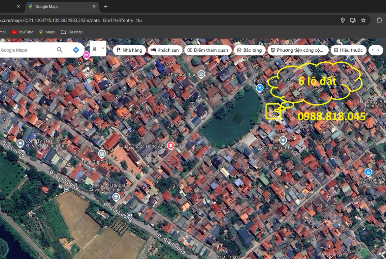This screenshot has height=259, width=386.
Task: Open the YouTube bookmark
Action: click(22, 32)
